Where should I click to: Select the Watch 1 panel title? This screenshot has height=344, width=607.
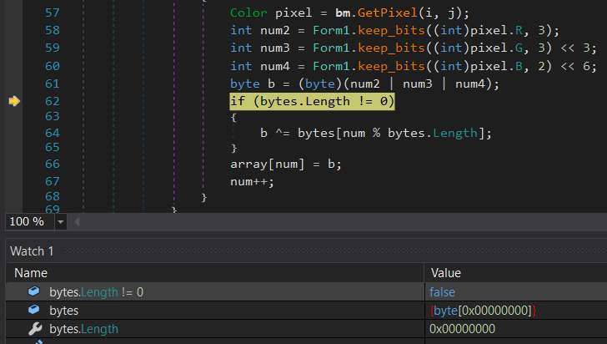[32, 251]
